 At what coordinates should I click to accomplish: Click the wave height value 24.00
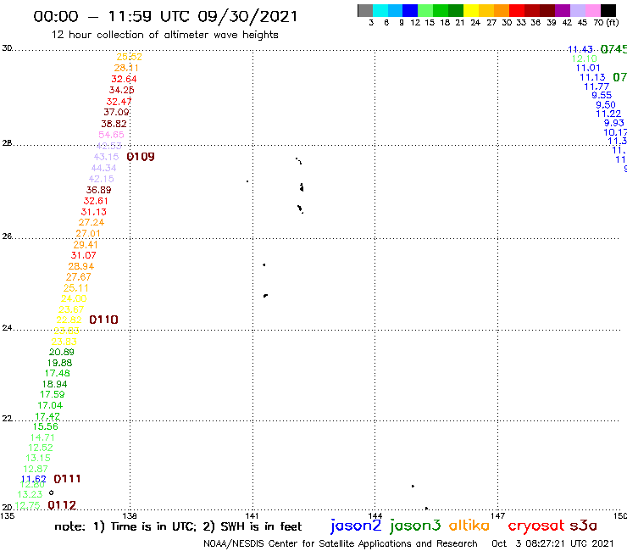[74, 299]
